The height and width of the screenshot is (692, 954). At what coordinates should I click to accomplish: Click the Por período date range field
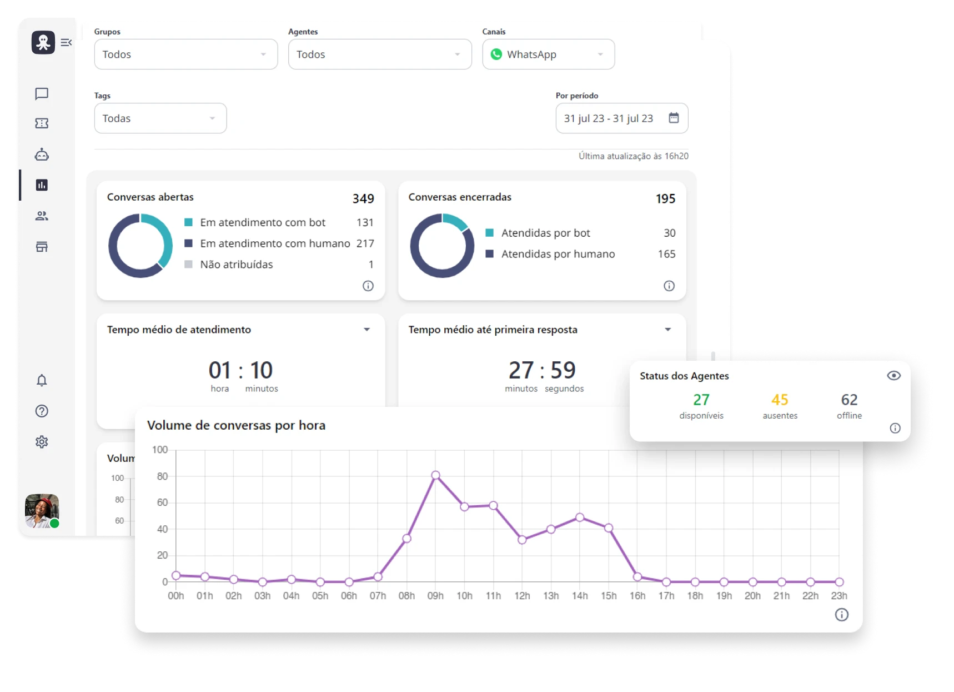622,118
